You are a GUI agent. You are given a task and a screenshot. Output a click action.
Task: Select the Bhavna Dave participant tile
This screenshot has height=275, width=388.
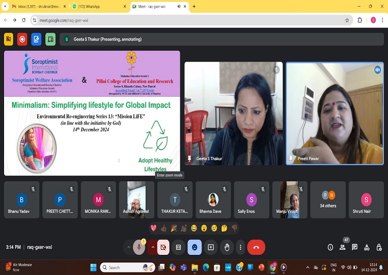213,200
